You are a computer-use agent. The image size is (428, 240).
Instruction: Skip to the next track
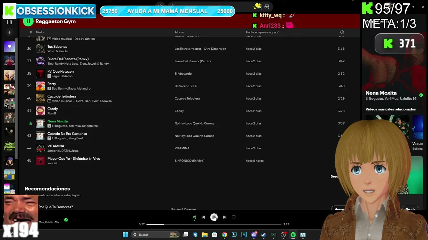(225, 217)
